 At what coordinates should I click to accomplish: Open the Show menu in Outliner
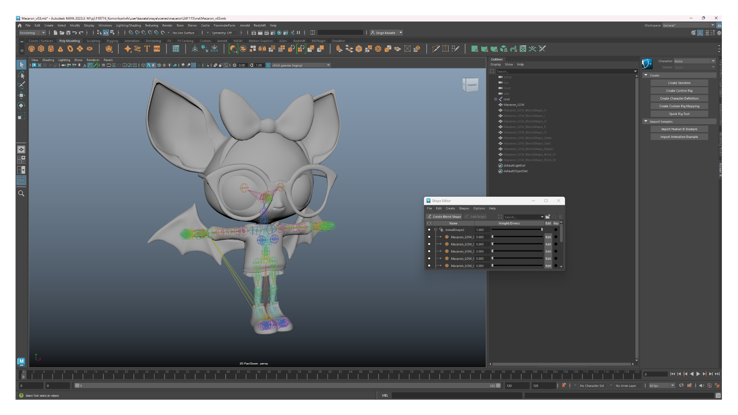(509, 65)
